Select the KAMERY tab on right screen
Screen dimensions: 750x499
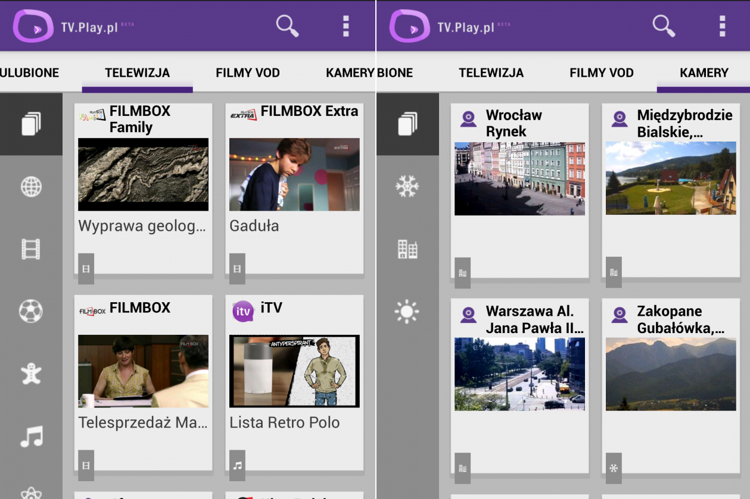click(x=704, y=73)
